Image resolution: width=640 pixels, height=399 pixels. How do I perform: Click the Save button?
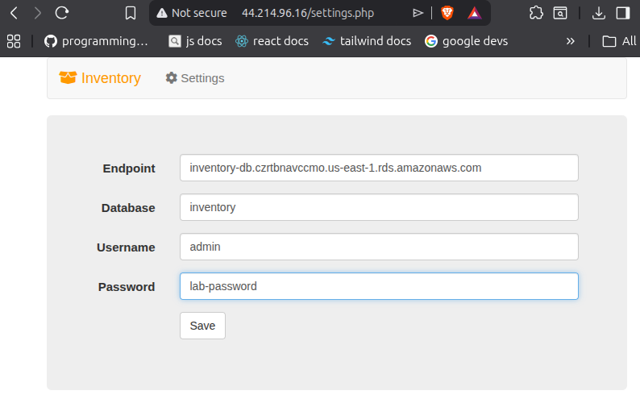coord(202,326)
